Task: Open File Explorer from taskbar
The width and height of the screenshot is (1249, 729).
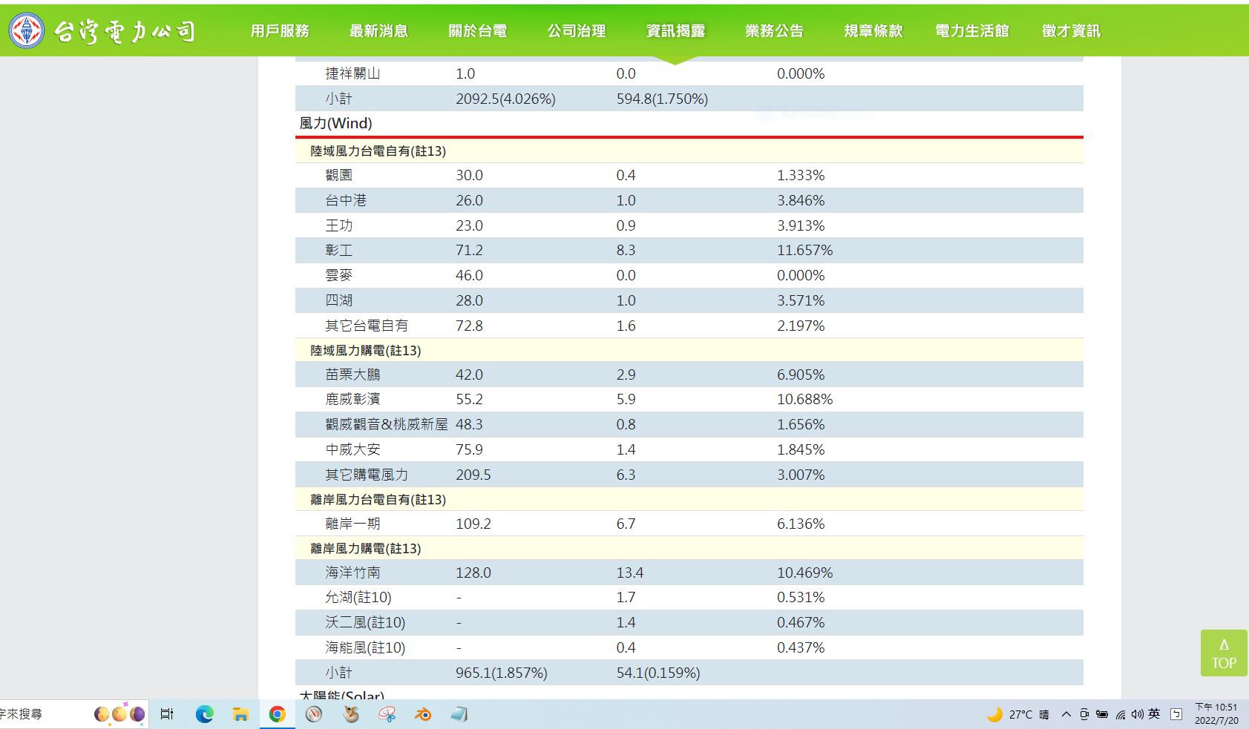Action: coord(240,714)
